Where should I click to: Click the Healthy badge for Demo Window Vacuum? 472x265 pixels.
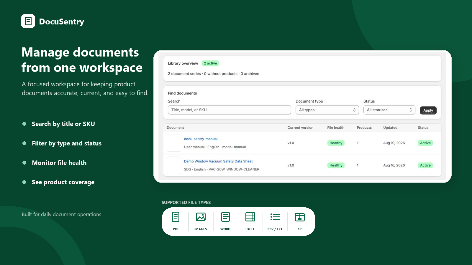click(336, 165)
